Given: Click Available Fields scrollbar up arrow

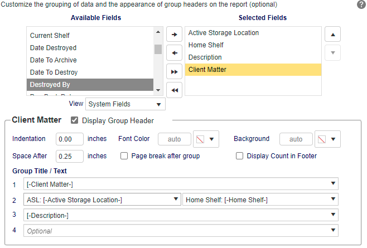Looking at the screenshot, I should click(x=158, y=32).
